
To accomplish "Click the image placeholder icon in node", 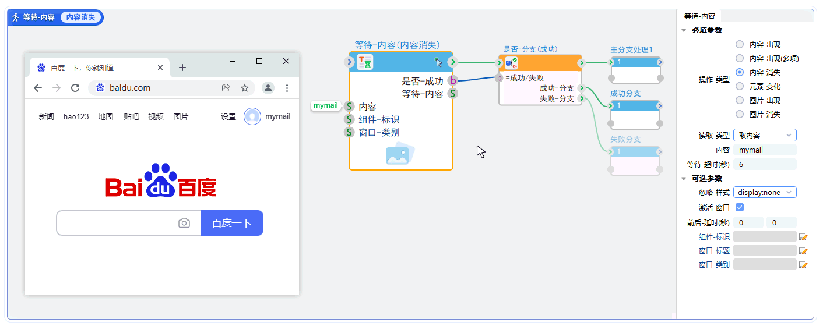I will point(400,154).
